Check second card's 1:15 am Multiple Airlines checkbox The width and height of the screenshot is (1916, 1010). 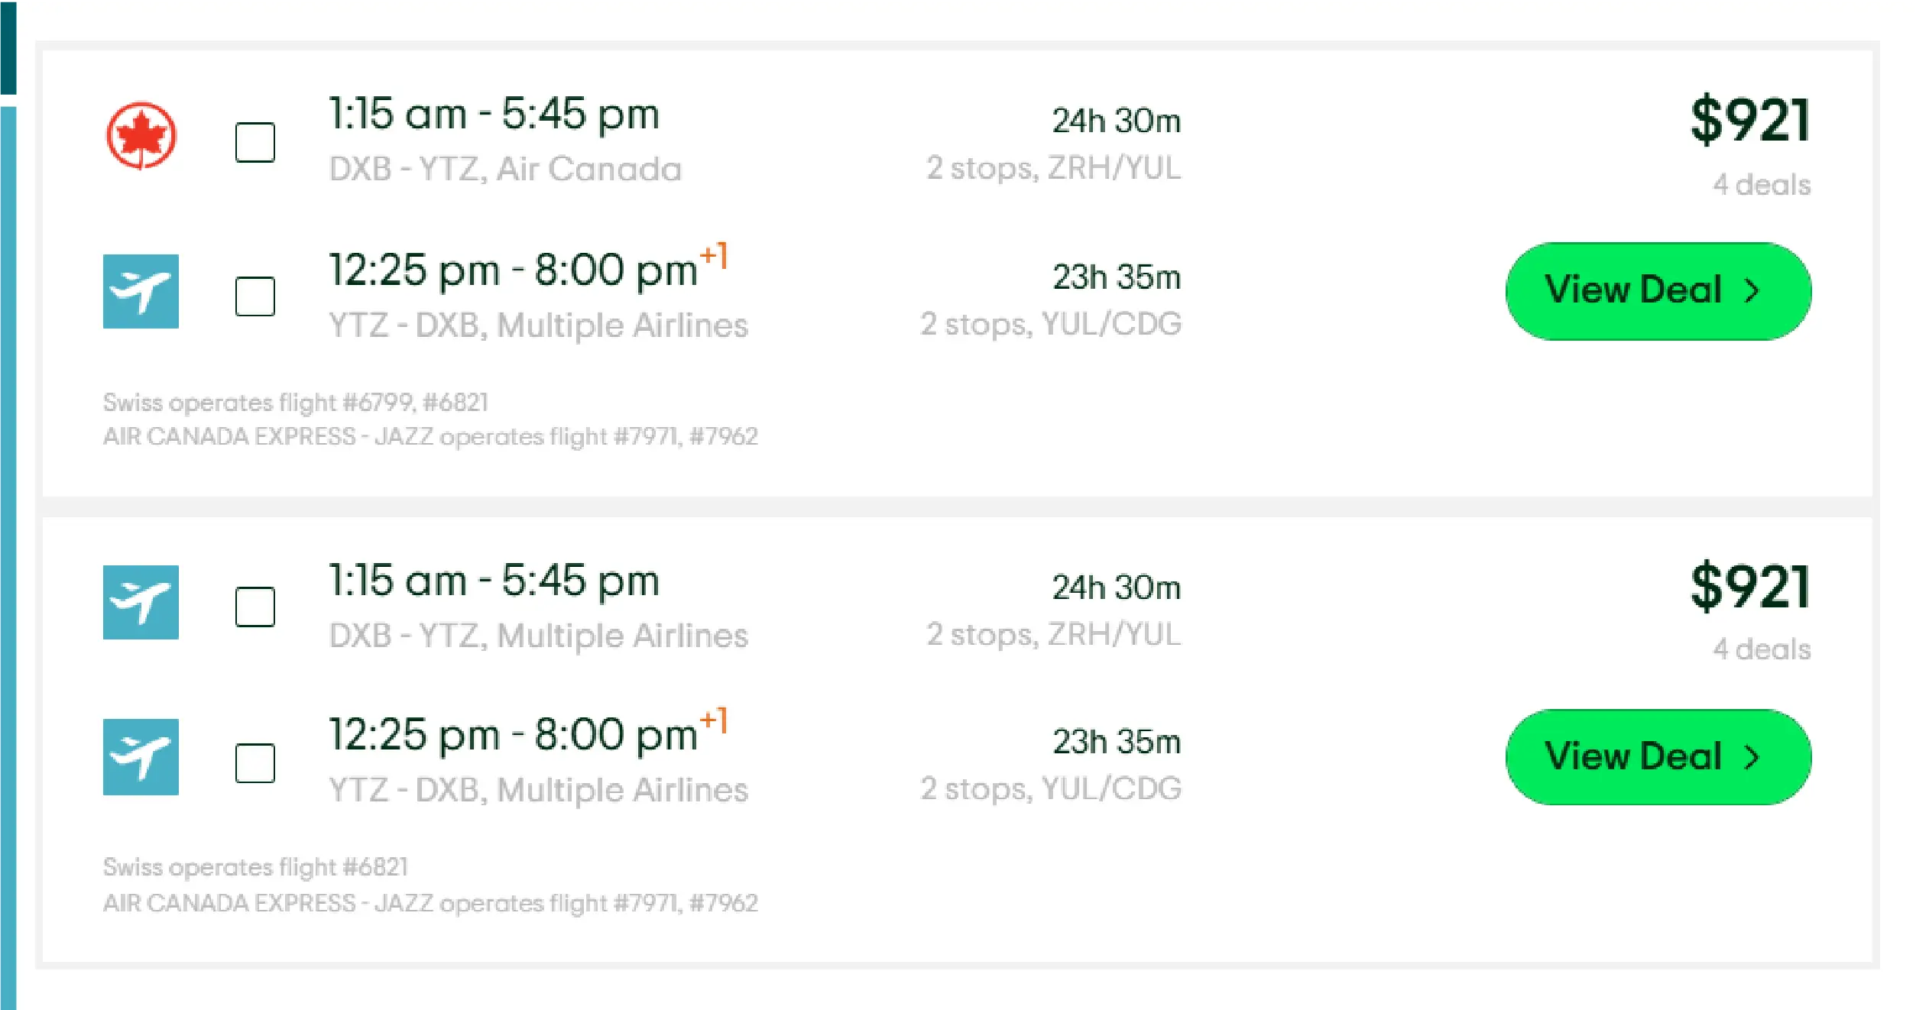254,607
